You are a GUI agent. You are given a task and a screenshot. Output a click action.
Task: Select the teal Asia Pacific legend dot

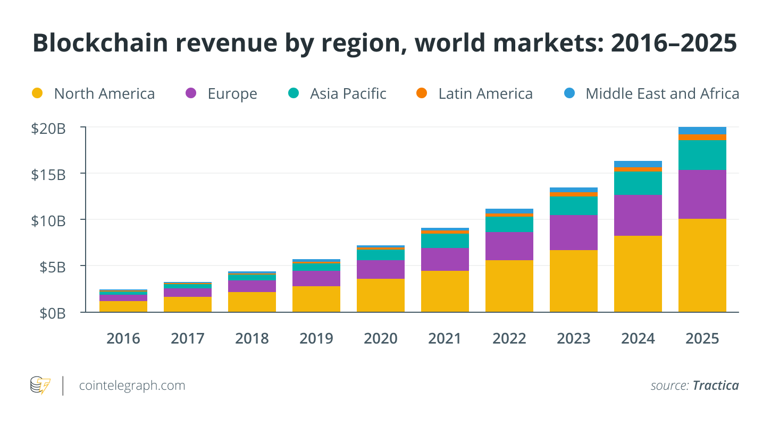point(293,93)
